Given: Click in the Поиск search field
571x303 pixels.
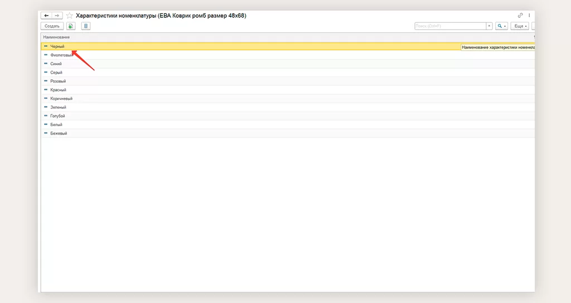Looking at the screenshot, I should pos(449,26).
